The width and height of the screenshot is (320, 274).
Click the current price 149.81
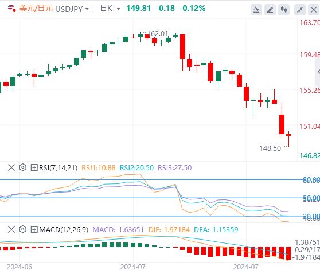[x=138, y=9]
